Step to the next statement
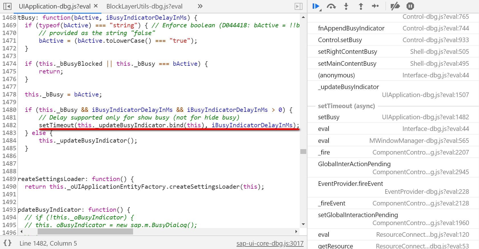 375,6
